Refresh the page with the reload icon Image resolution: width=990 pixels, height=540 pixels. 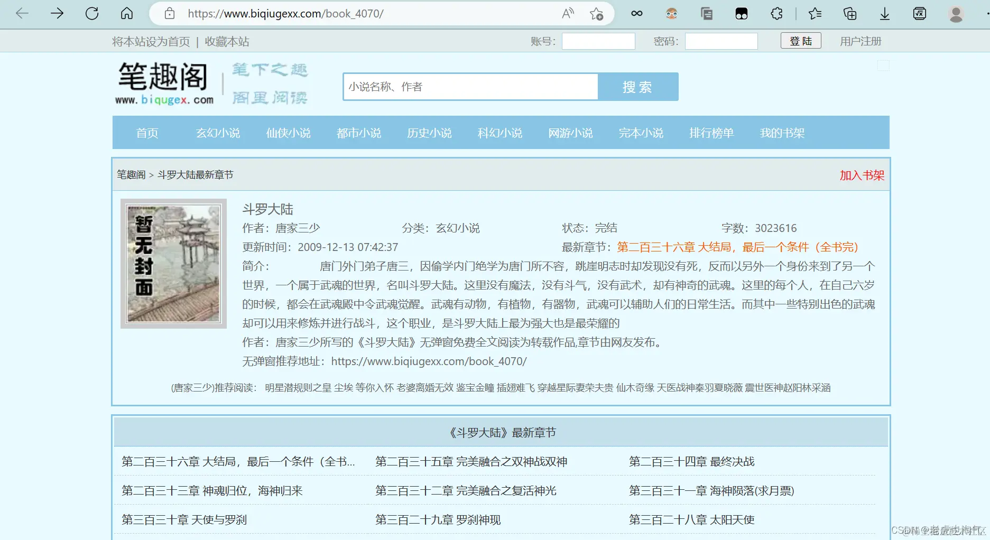[x=91, y=14]
